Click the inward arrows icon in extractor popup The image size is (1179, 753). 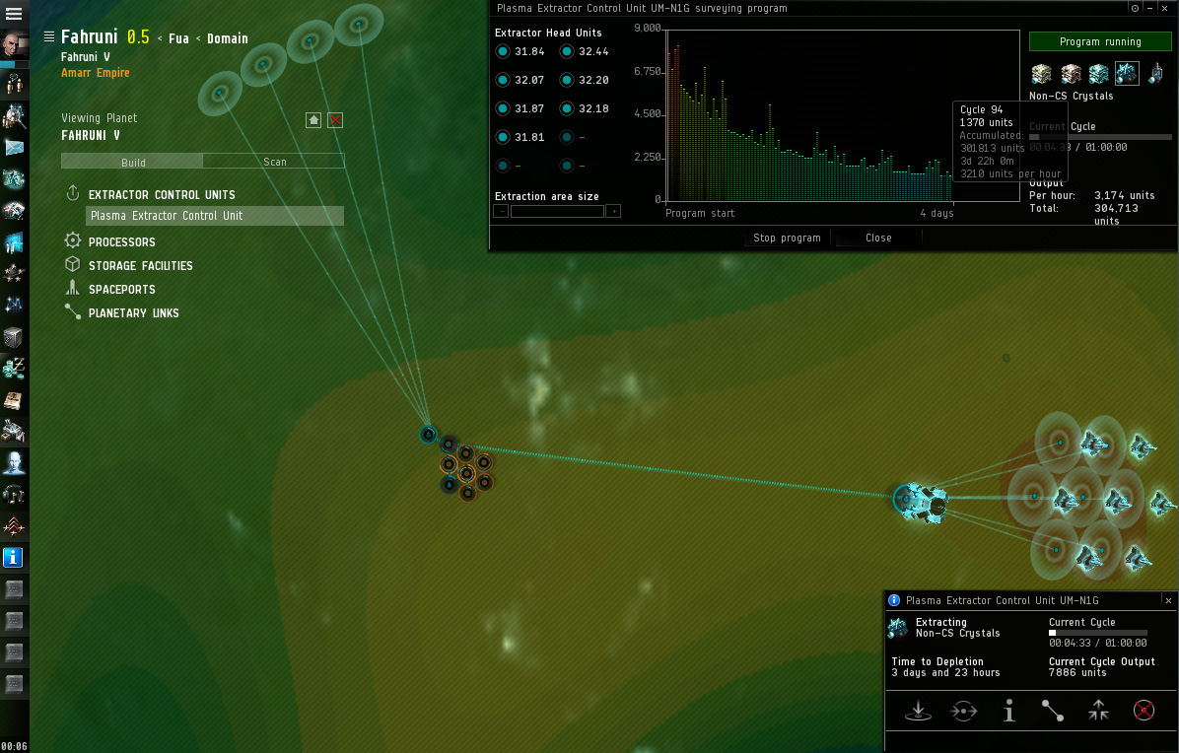point(1098,711)
